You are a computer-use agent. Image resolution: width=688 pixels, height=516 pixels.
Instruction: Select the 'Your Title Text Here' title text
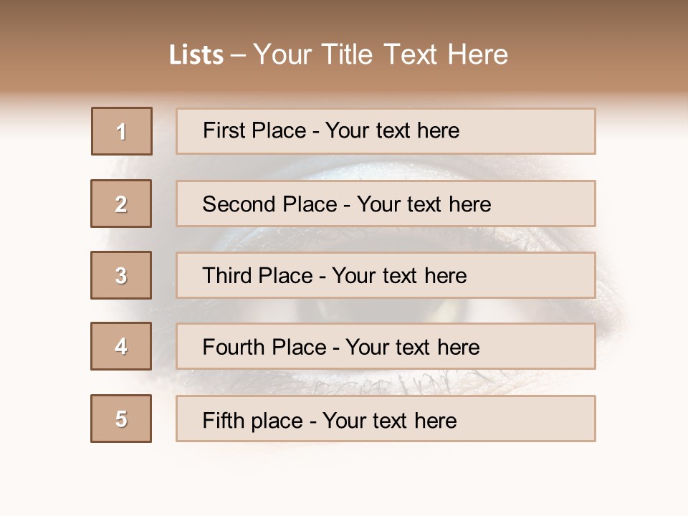tap(381, 54)
